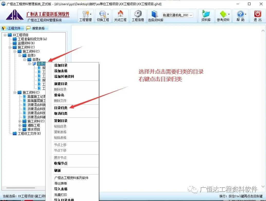Select 目录归类 in context menu
The width and height of the screenshot is (266, 201).
point(61,108)
